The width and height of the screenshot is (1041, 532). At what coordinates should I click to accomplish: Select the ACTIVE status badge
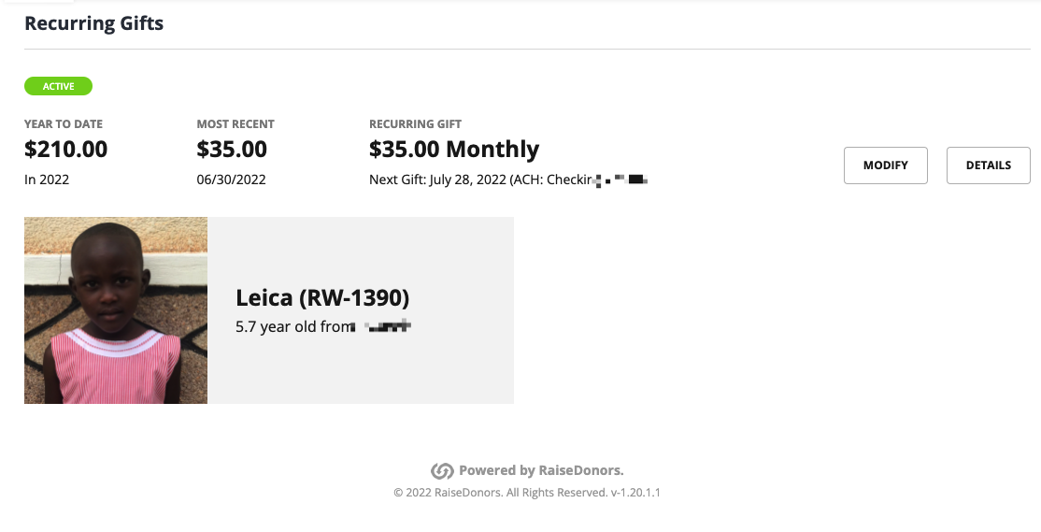coord(59,86)
